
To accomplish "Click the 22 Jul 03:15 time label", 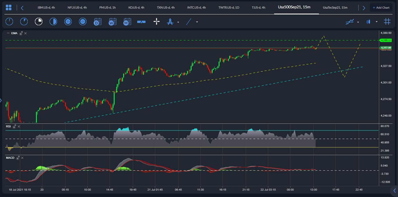I will click(268, 190).
